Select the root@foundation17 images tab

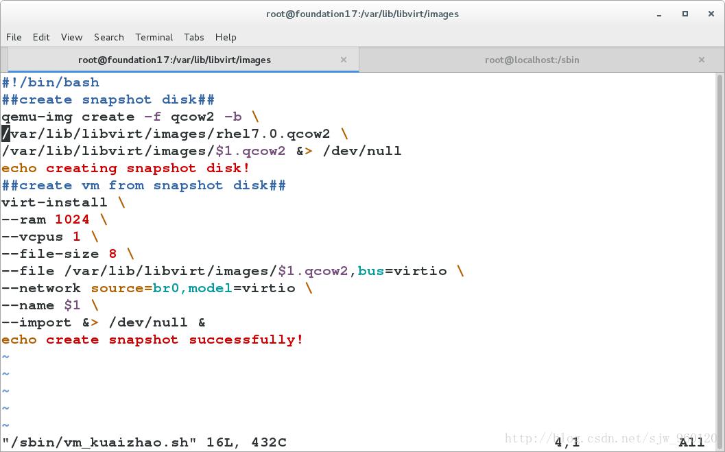pyautogui.click(x=174, y=60)
